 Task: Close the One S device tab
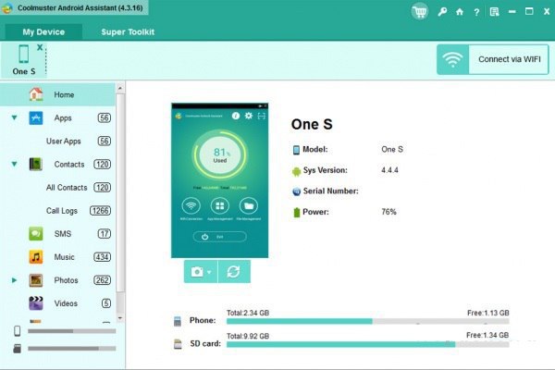(40, 47)
